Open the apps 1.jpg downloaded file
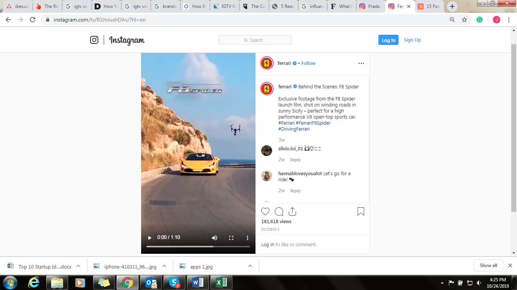Image resolution: width=517 pixels, height=290 pixels. pyautogui.click(x=201, y=267)
